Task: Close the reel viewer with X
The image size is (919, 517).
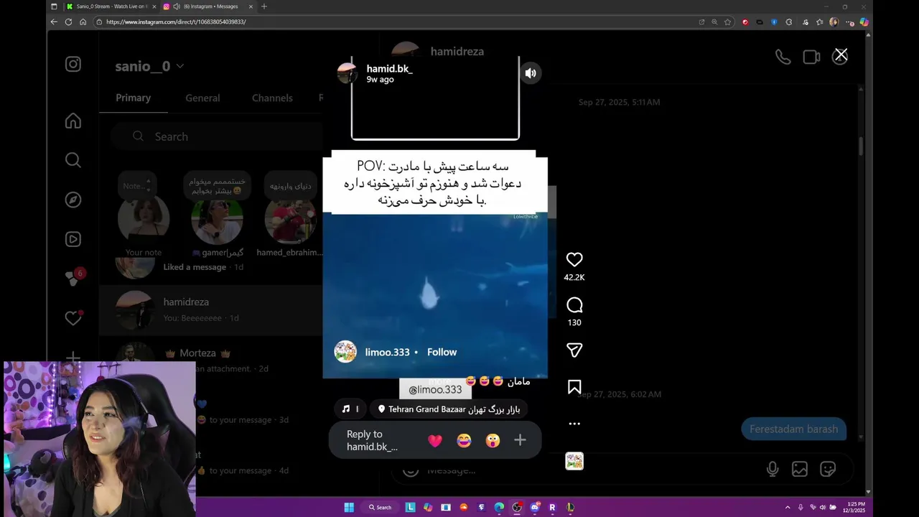Action: [x=841, y=55]
